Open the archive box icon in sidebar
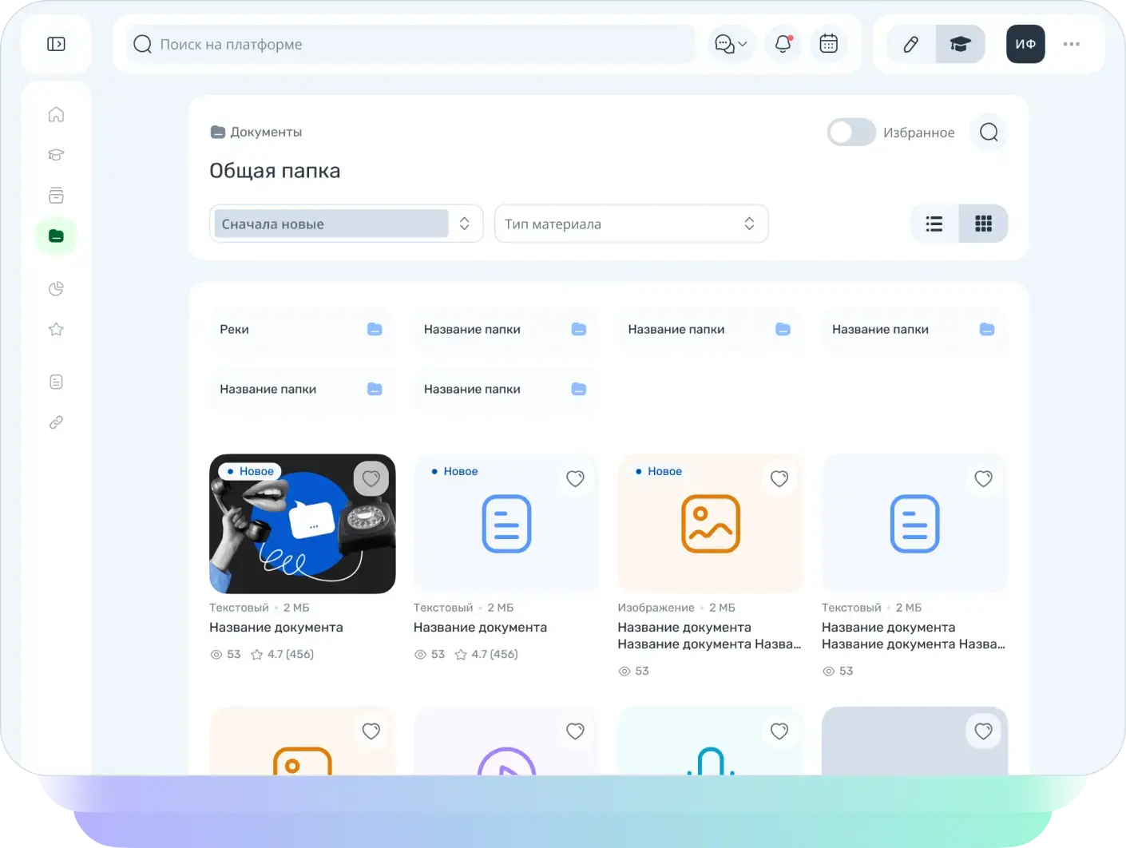The image size is (1126, 848). (x=56, y=196)
